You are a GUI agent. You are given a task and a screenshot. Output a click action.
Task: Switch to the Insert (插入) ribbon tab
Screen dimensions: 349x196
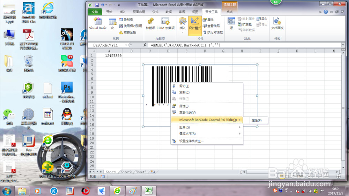[122, 12]
